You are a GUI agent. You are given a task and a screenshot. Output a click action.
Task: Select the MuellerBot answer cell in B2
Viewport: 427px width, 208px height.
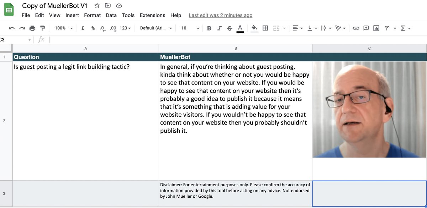(236, 121)
